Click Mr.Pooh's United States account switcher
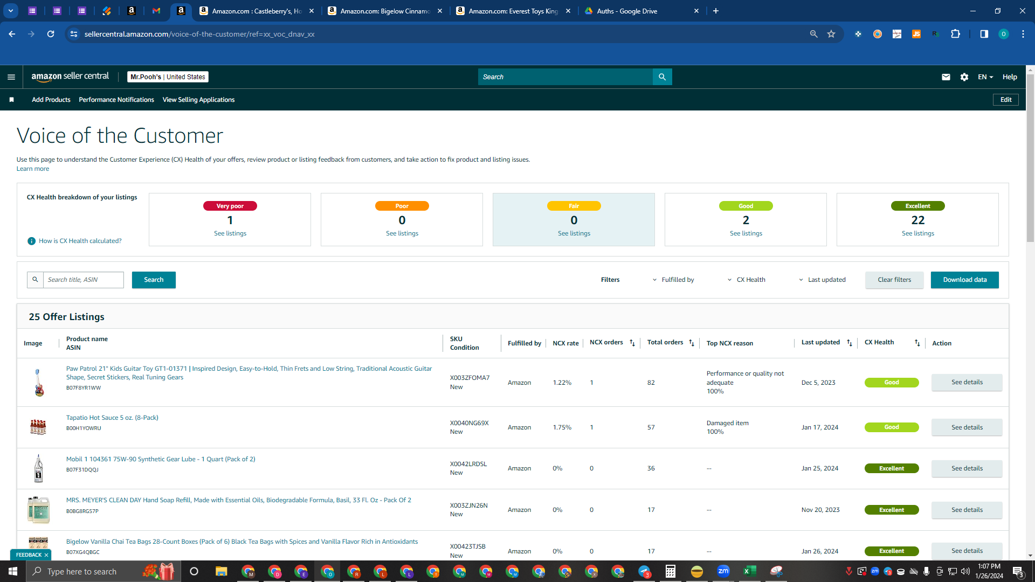The height and width of the screenshot is (582, 1035). (168, 77)
